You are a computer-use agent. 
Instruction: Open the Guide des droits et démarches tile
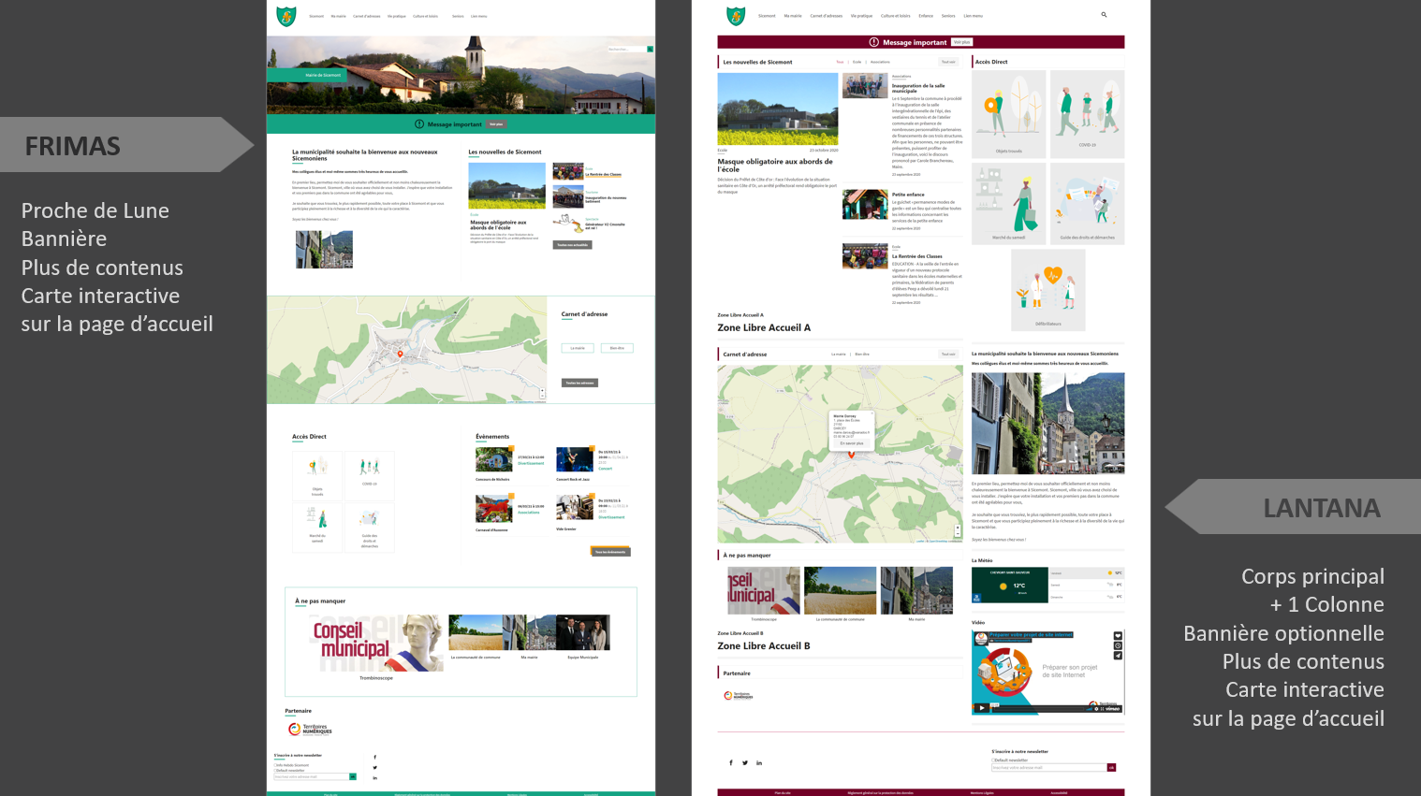[x=1087, y=203]
